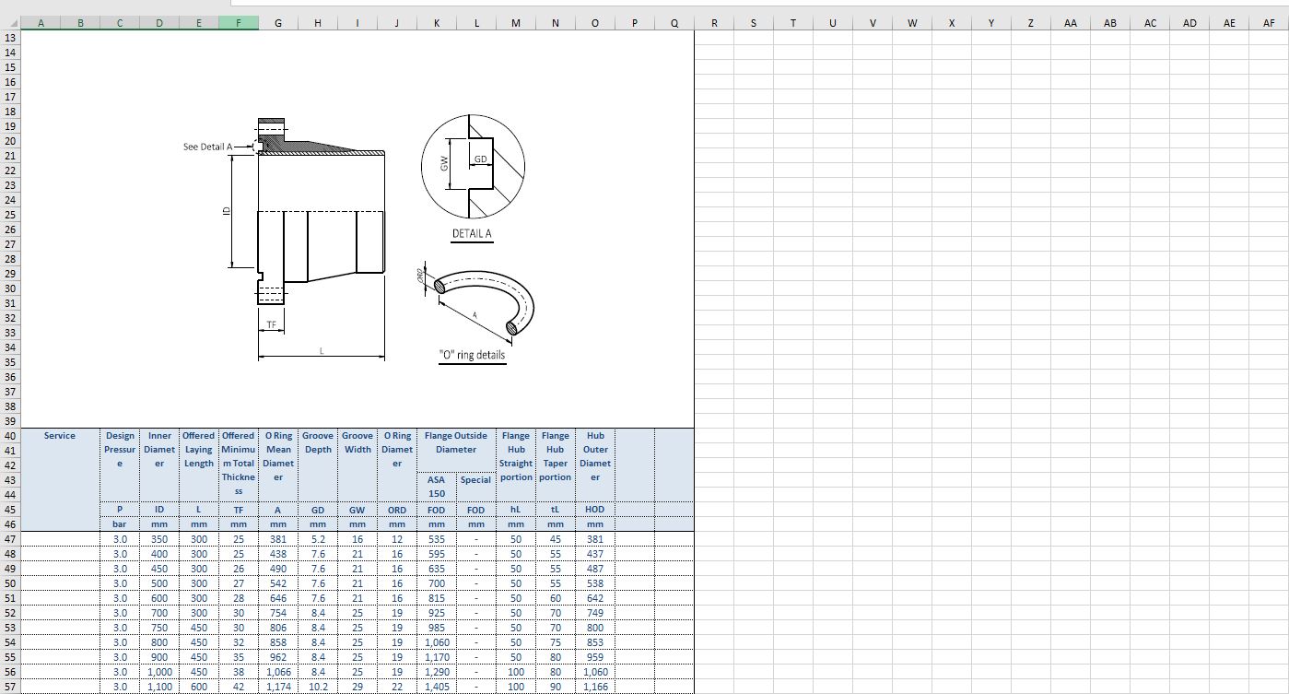Select the Inner Diameter value 1,100
The image size is (1289, 694).
158,687
